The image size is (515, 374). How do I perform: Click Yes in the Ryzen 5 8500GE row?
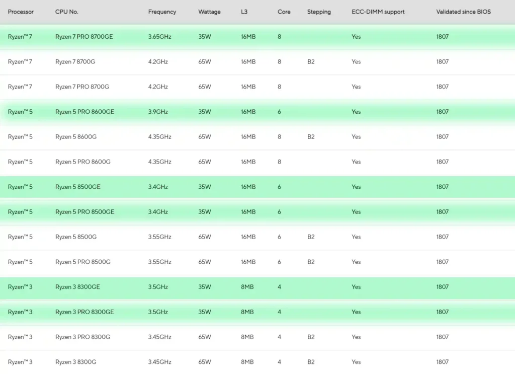(x=356, y=187)
